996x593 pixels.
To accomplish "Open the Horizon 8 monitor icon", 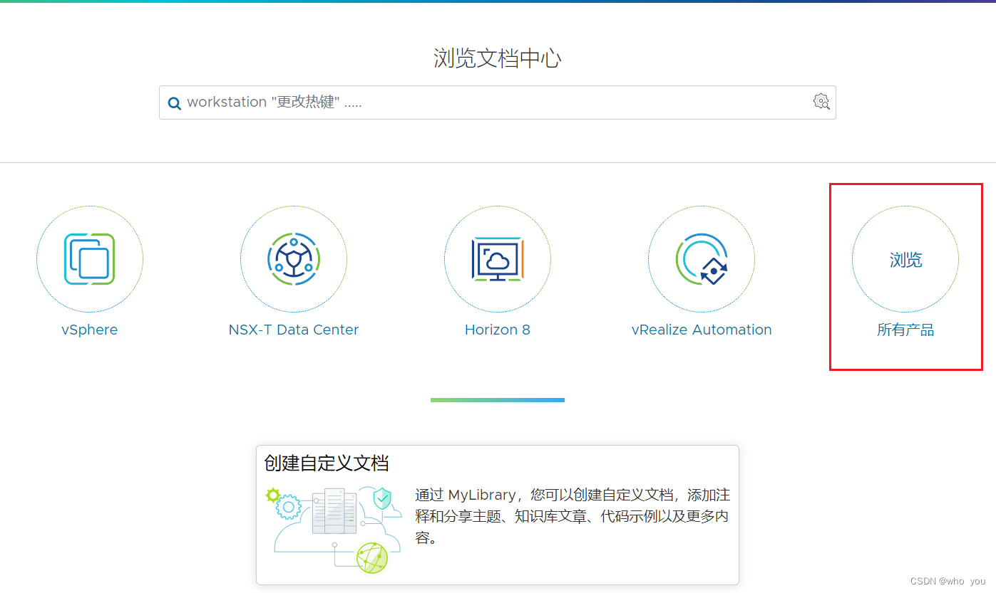I will click(x=498, y=259).
